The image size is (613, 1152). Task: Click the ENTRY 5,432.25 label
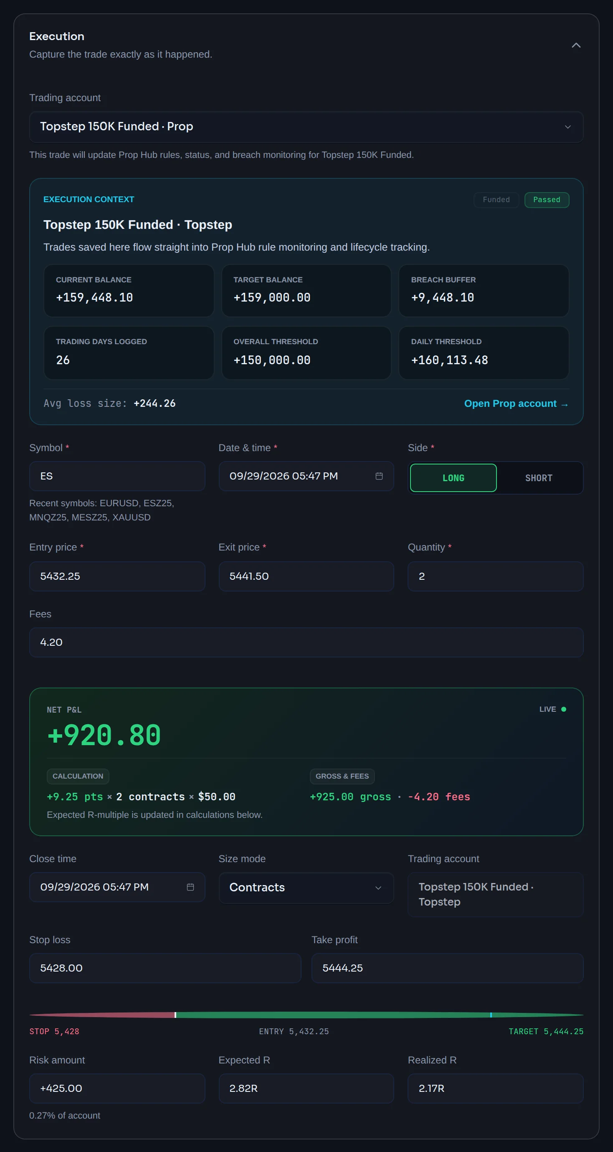[294, 1031]
